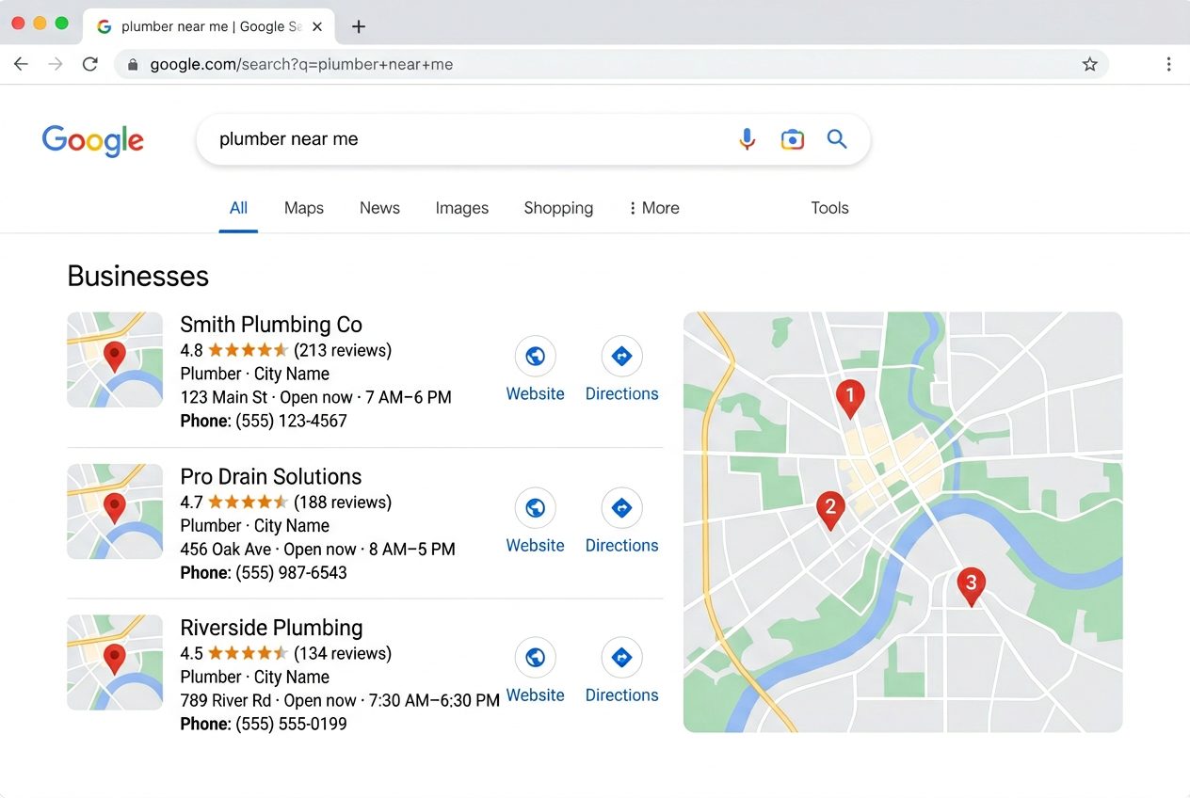Select map marker number 2

pos(830,508)
